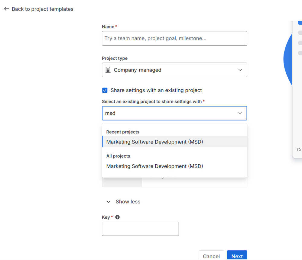
Task: Click the info icon next to Key
Action: point(118,217)
